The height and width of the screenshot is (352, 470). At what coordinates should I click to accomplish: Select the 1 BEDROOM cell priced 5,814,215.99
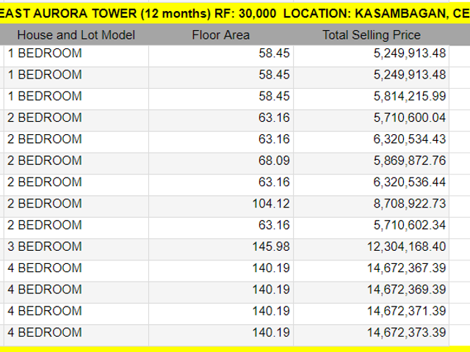coord(76,99)
